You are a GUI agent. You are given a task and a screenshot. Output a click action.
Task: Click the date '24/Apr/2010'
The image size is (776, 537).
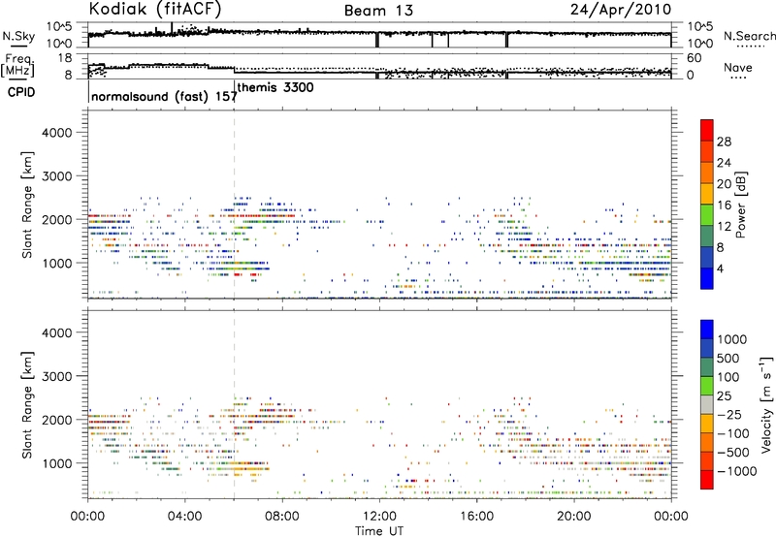click(621, 10)
